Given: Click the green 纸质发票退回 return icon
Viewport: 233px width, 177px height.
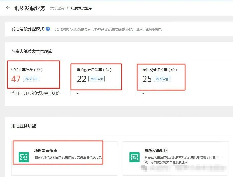Looking at the screenshot, I should click(134, 157).
